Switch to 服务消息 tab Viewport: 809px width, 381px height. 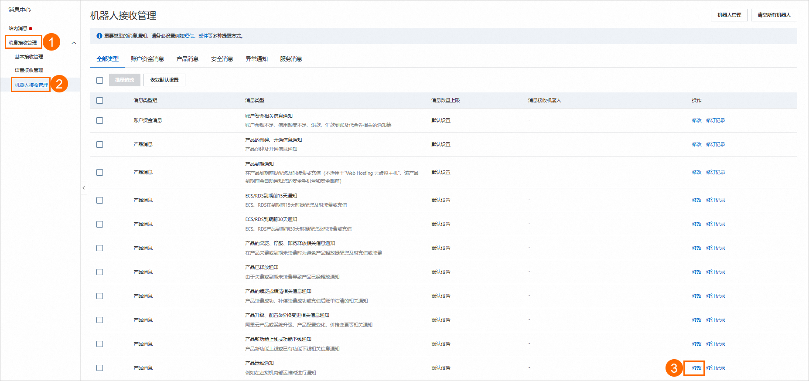(291, 59)
